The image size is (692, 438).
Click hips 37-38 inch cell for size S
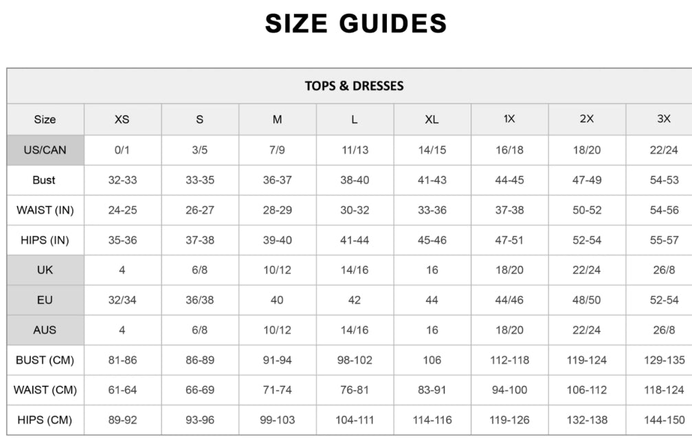pyautogui.click(x=199, y=240)
